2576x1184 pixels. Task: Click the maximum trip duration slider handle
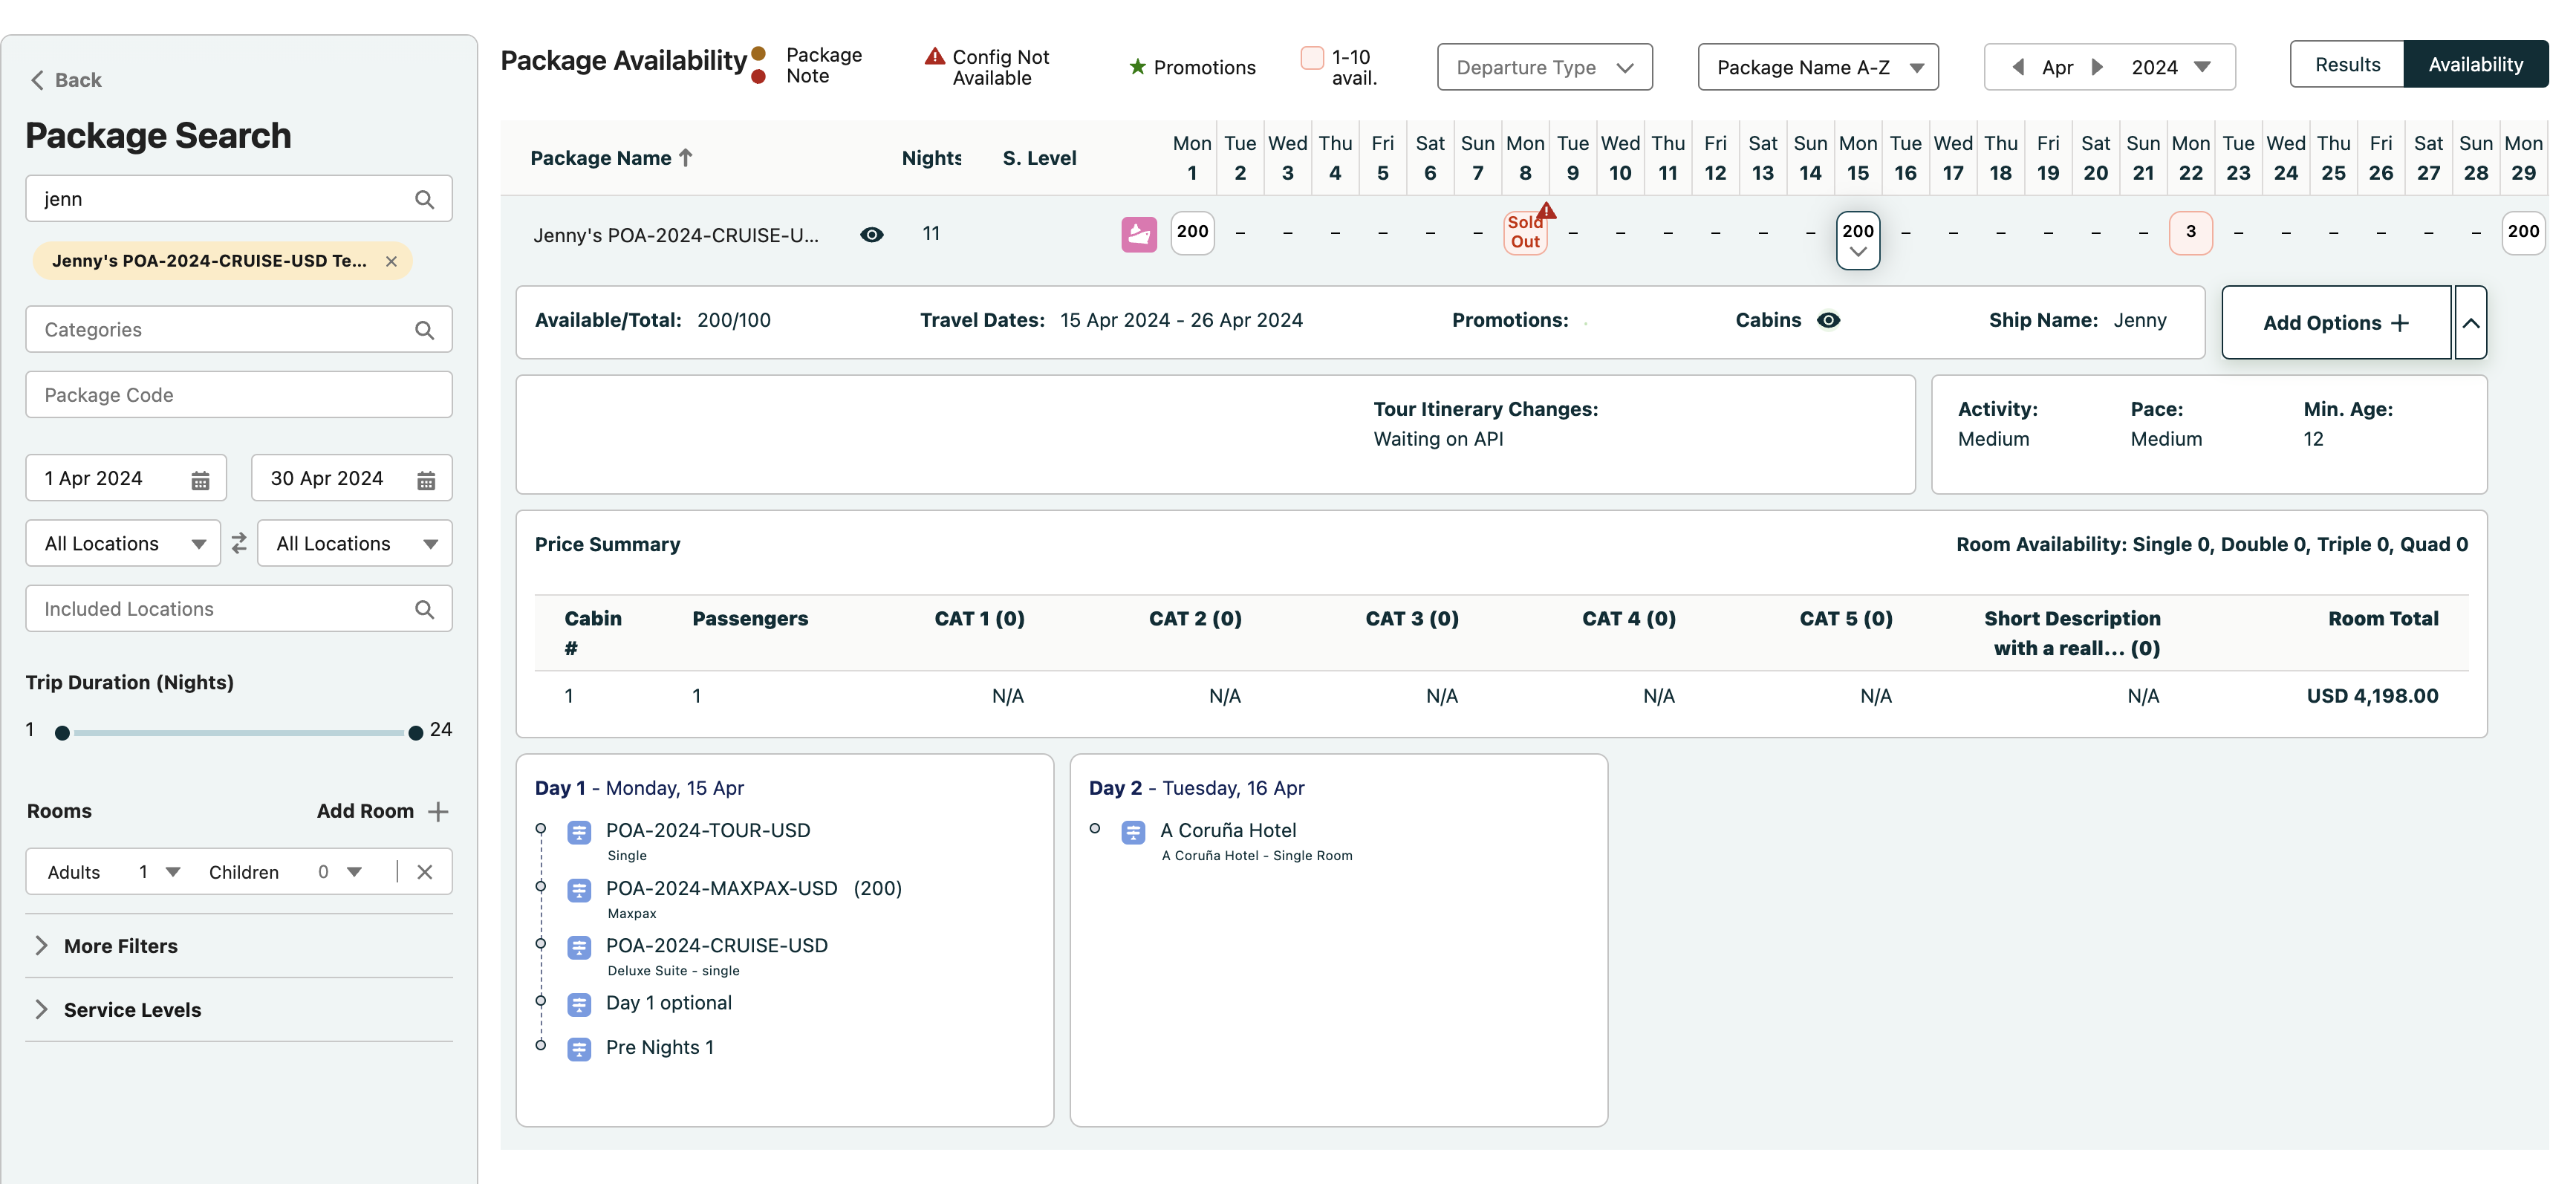(415, 733)
